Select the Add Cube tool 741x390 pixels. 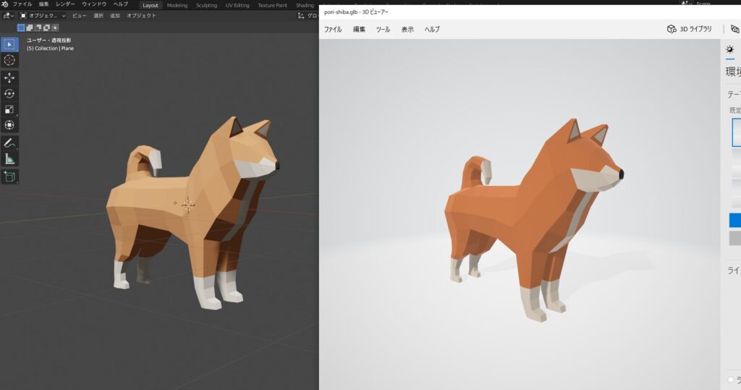(10, 177)
